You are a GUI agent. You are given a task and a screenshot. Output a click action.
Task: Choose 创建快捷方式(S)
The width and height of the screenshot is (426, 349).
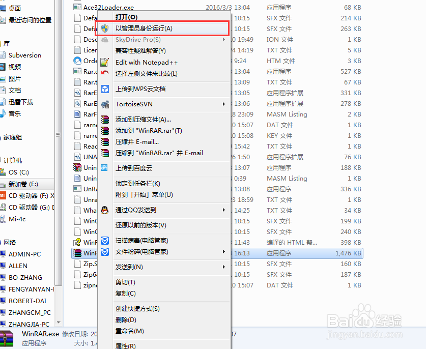(x=137, y=308)
